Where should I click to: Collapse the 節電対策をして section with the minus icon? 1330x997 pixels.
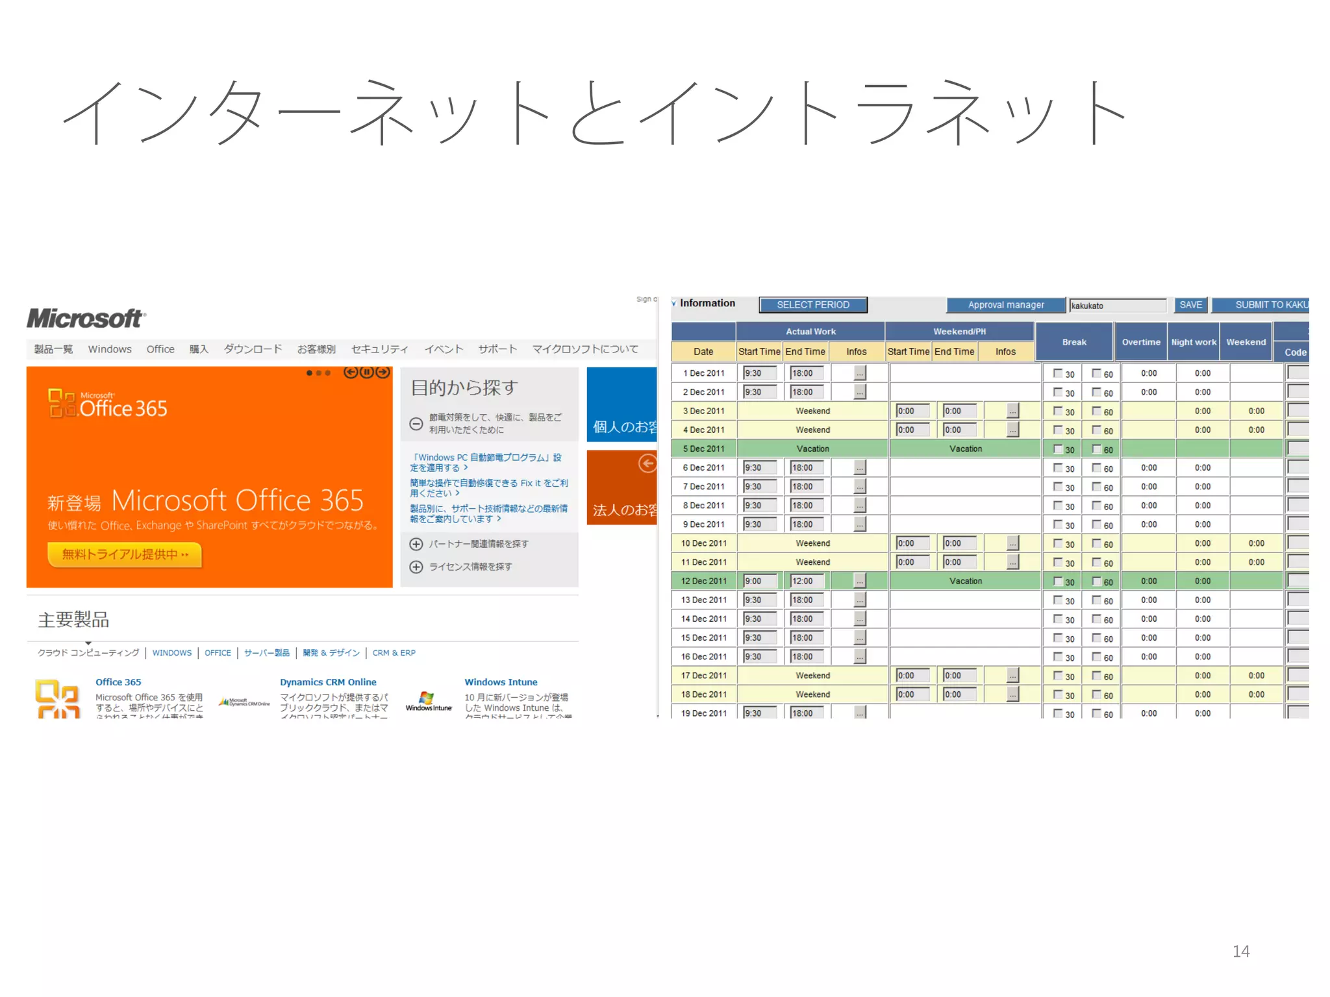click(416, 424)
